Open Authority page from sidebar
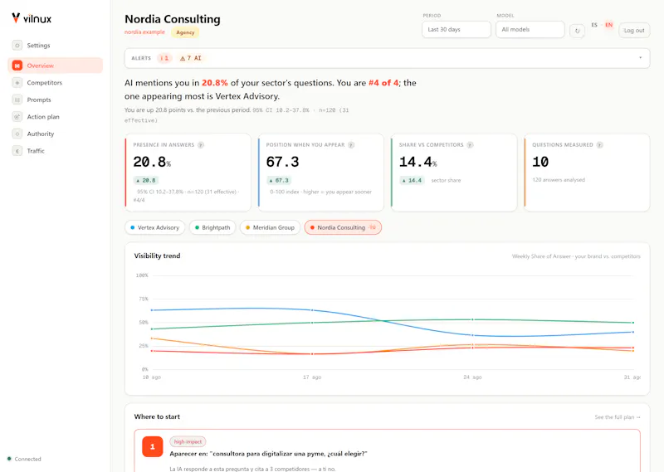The height and width of the screenshot is (472, 664). [x=55, y=134]
